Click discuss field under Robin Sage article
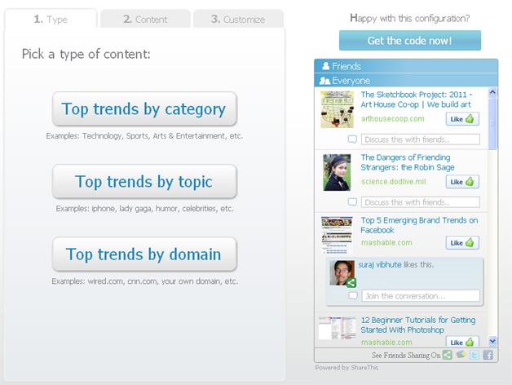Screen dimensions: 512x385 (420, 202)
